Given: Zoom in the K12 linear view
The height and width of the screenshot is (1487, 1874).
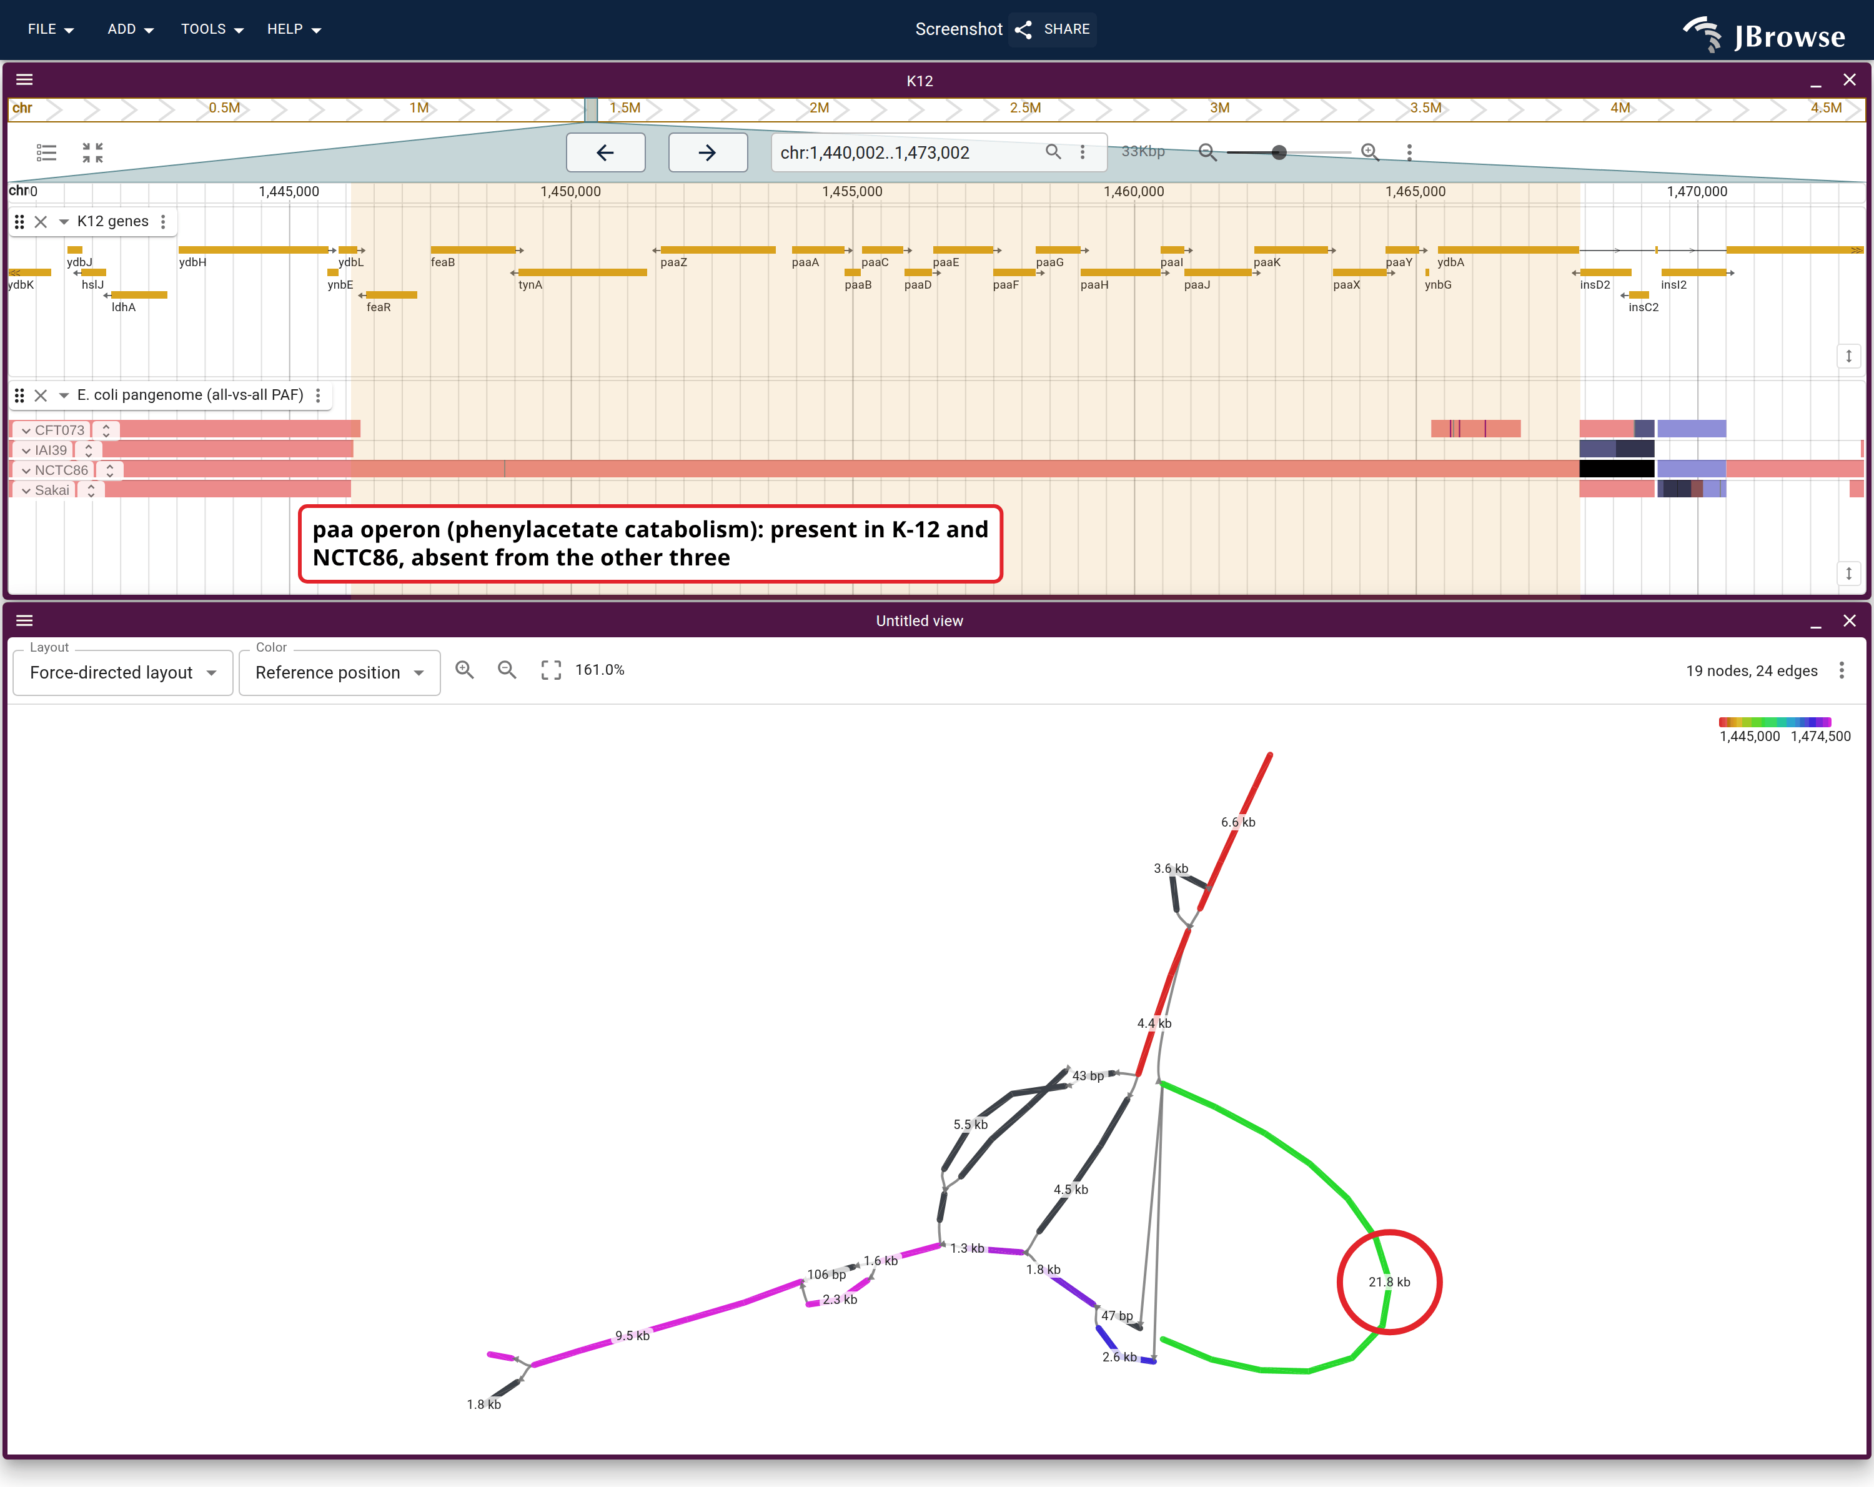Looking at the screenshot, I should (1370, 152).
